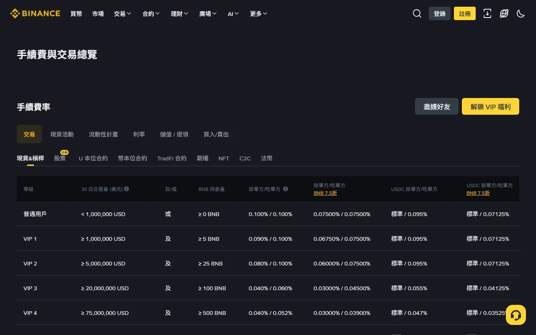Select the 交易 fee tab
This screenshot has width=536, height=335.
[29, 134]
